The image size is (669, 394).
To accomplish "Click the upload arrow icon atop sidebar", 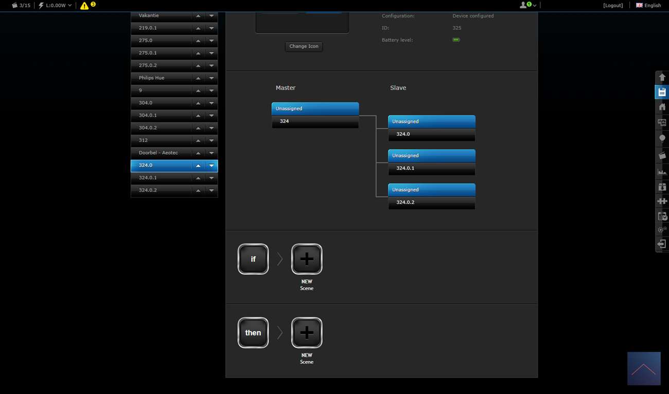I will click(x=662, y=77).
